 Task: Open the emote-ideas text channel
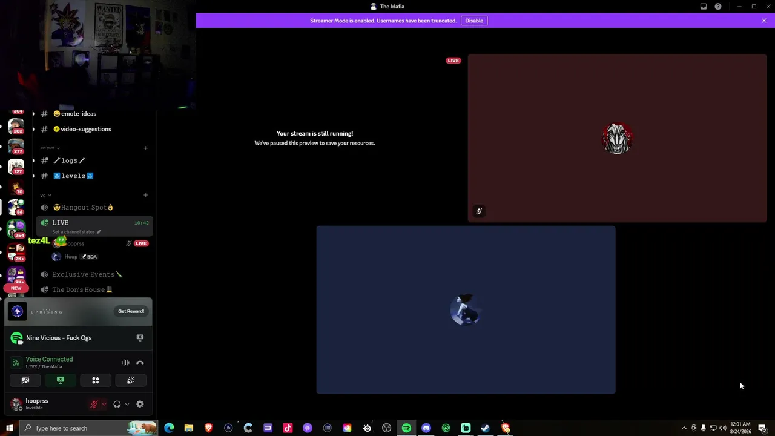tap(94, 114)
